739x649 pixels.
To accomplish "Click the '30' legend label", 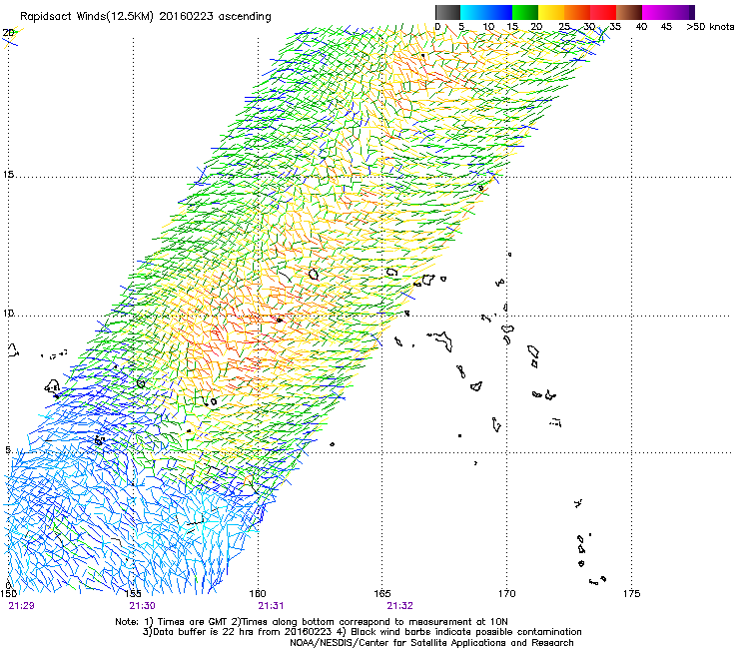I will tap(589, 26).
